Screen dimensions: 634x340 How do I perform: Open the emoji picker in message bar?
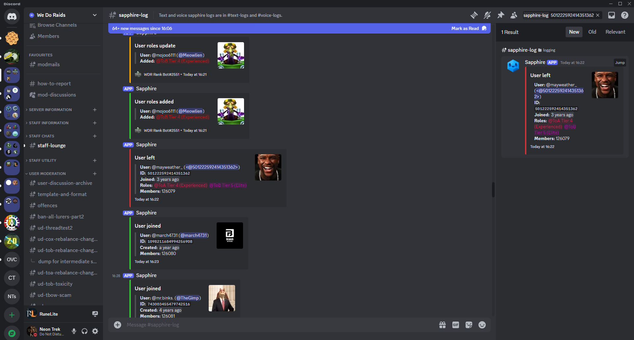click(x=482, y=325)
